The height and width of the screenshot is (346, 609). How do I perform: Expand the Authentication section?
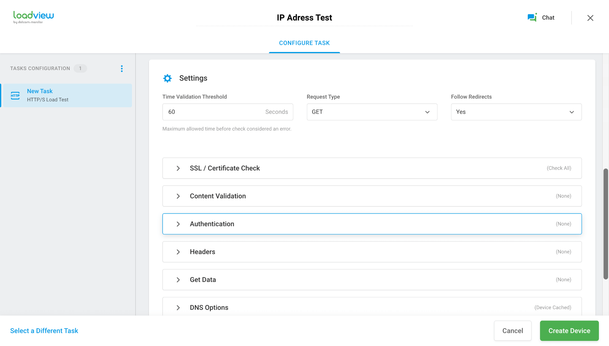[178, 224]
